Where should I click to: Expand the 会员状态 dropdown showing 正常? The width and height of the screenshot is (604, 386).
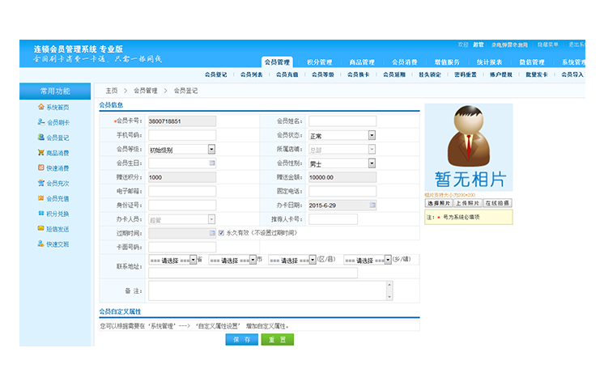click(372, 135)
